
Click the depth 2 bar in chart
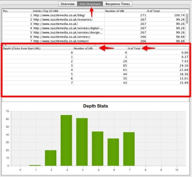(x=50, y=158)
